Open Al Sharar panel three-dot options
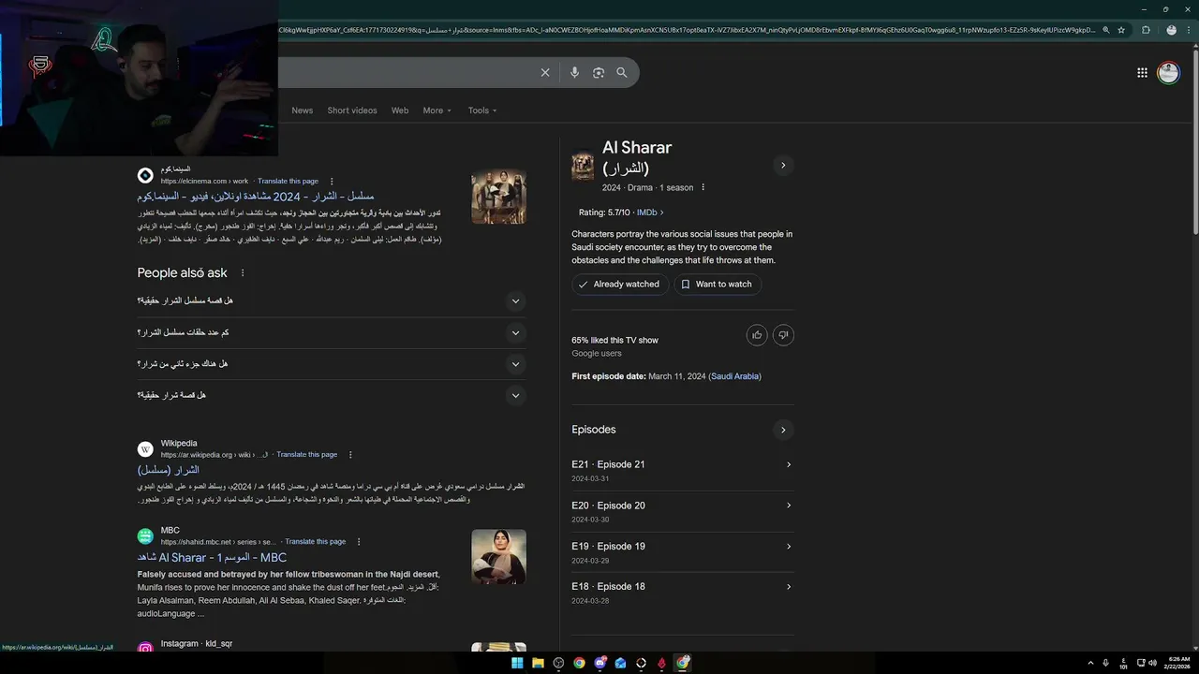The image size is (1199, 674). click(x=703, y=187)
